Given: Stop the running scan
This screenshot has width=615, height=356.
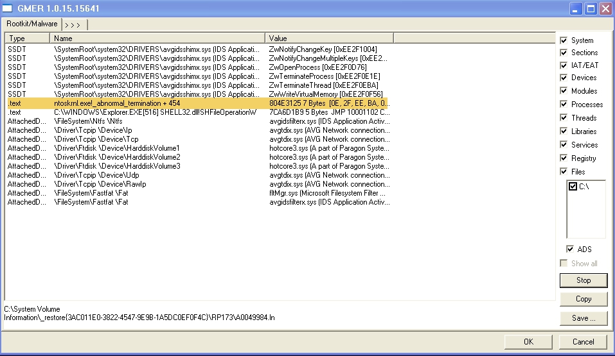Looking at the screenshot, I should (x=584, y=280).
